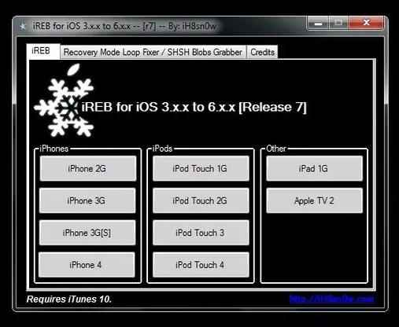Screen dimensions: 399x327
Task: Close the iREB window
Action: click(x=366, y=23)
